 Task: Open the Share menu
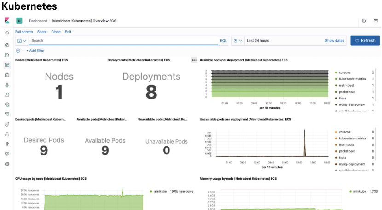42,32
